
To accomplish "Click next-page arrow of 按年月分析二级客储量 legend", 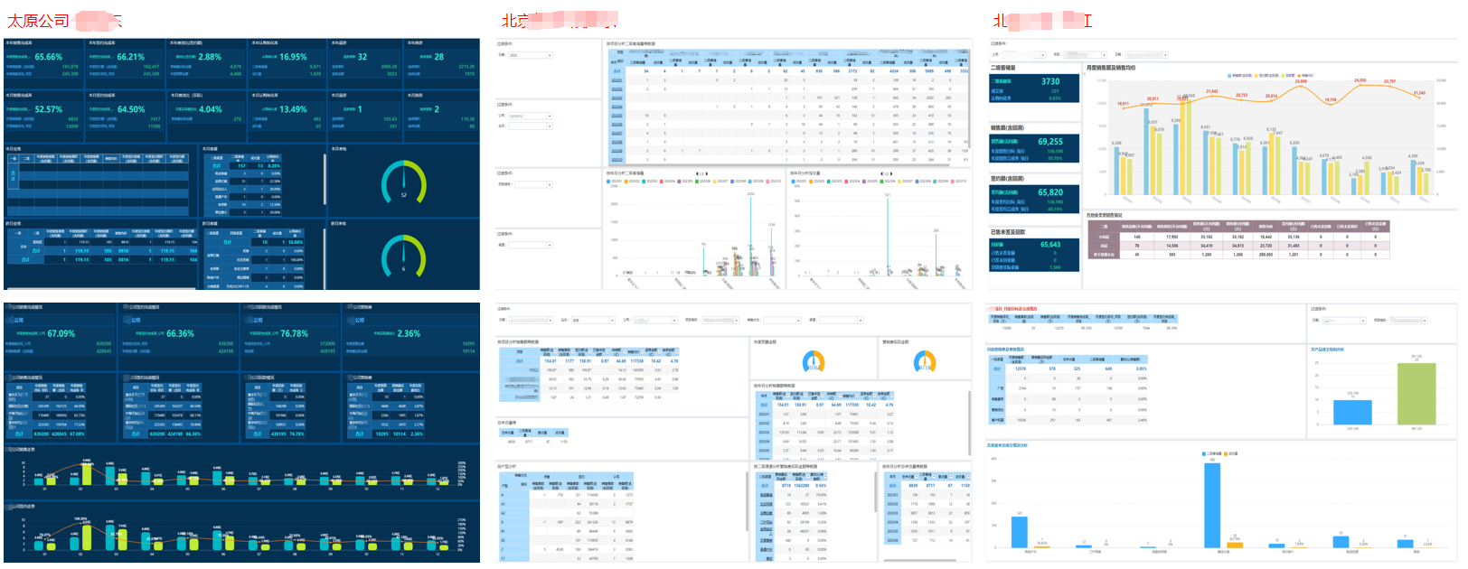I will [x=707, y=173].
